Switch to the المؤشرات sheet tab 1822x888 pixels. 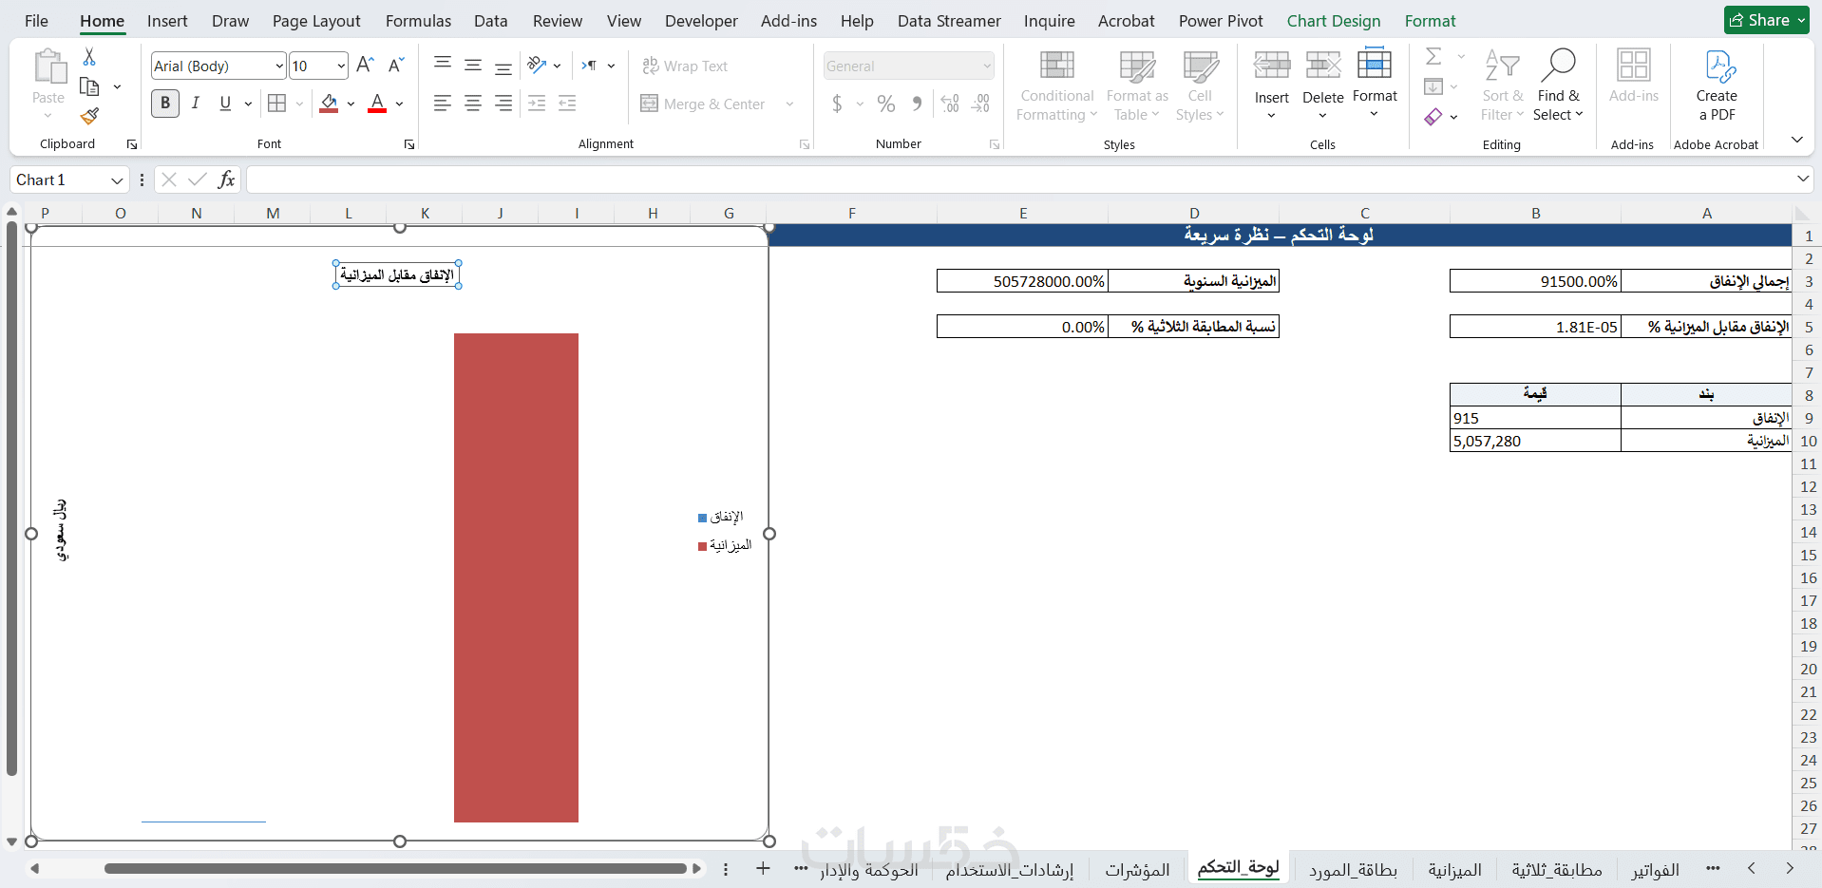point(1137,870)
